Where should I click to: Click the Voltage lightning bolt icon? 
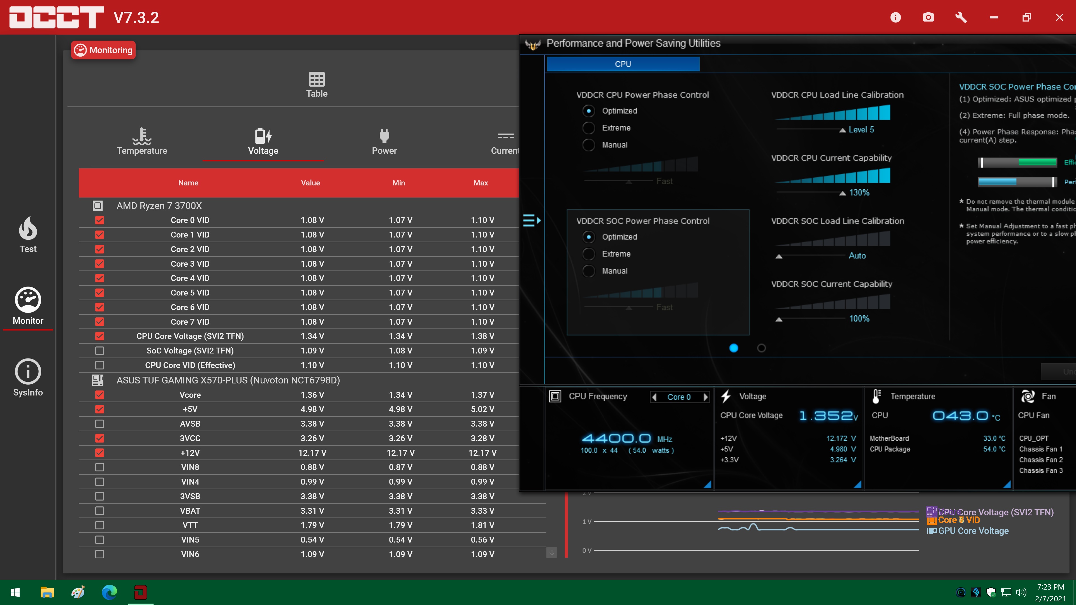pyautogui.click(x=726, y=396)
